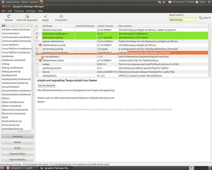
Task: Click the Origin filter button
Action: 17,148
